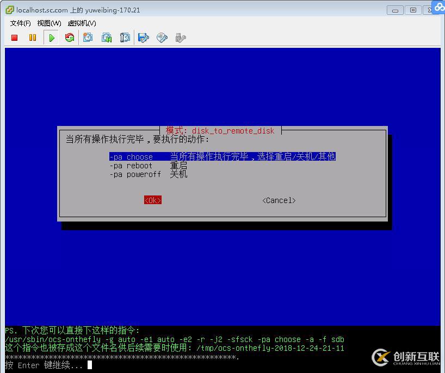Viewport: 445px width, 373px height.
Task: Open the 文件(F) menu
Action: pyautogui.click(x=20, y=23)
